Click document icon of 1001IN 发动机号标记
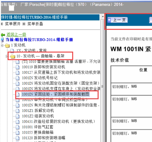The image size is (152, 142). (x=17, y=78)
